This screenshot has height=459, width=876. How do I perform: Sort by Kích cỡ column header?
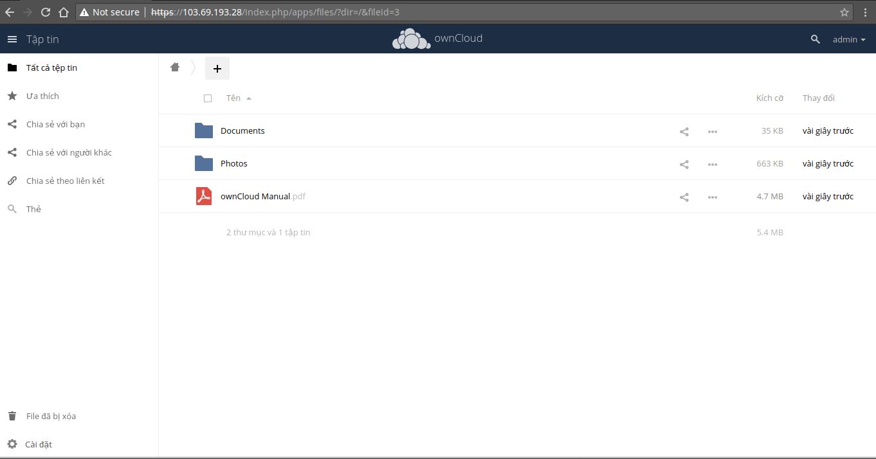pos(770,98)
